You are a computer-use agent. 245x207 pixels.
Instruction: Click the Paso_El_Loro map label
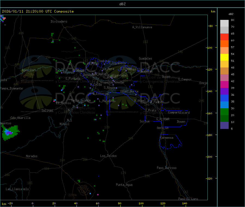pos(188,199)
